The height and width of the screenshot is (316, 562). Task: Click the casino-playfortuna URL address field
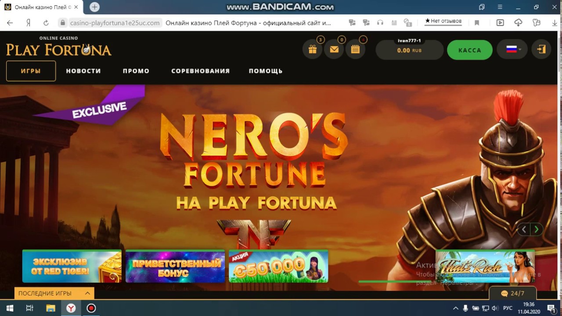point(115,23)
